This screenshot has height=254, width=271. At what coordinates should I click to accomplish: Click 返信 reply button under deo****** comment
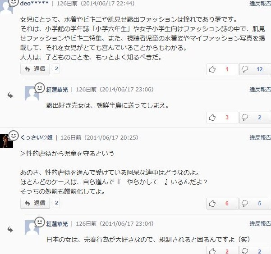[x=35, y=69]
